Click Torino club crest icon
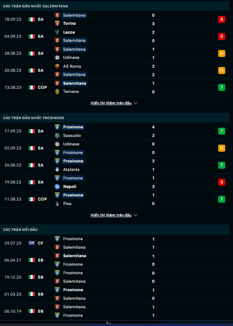 pos(57,24)
